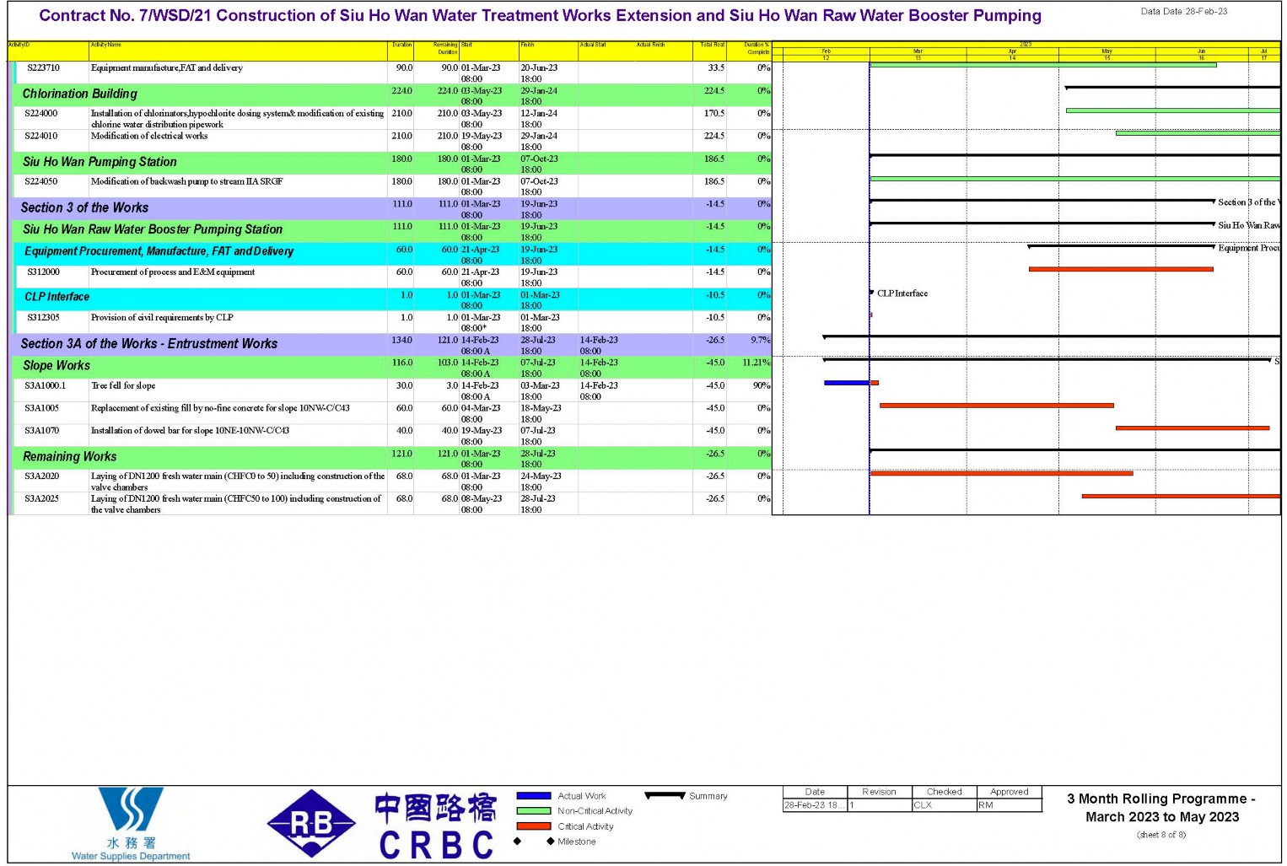The image size is (1287, 866).
Task: Click the green Gantt bar for S223710
Action: coord(1043,65)
